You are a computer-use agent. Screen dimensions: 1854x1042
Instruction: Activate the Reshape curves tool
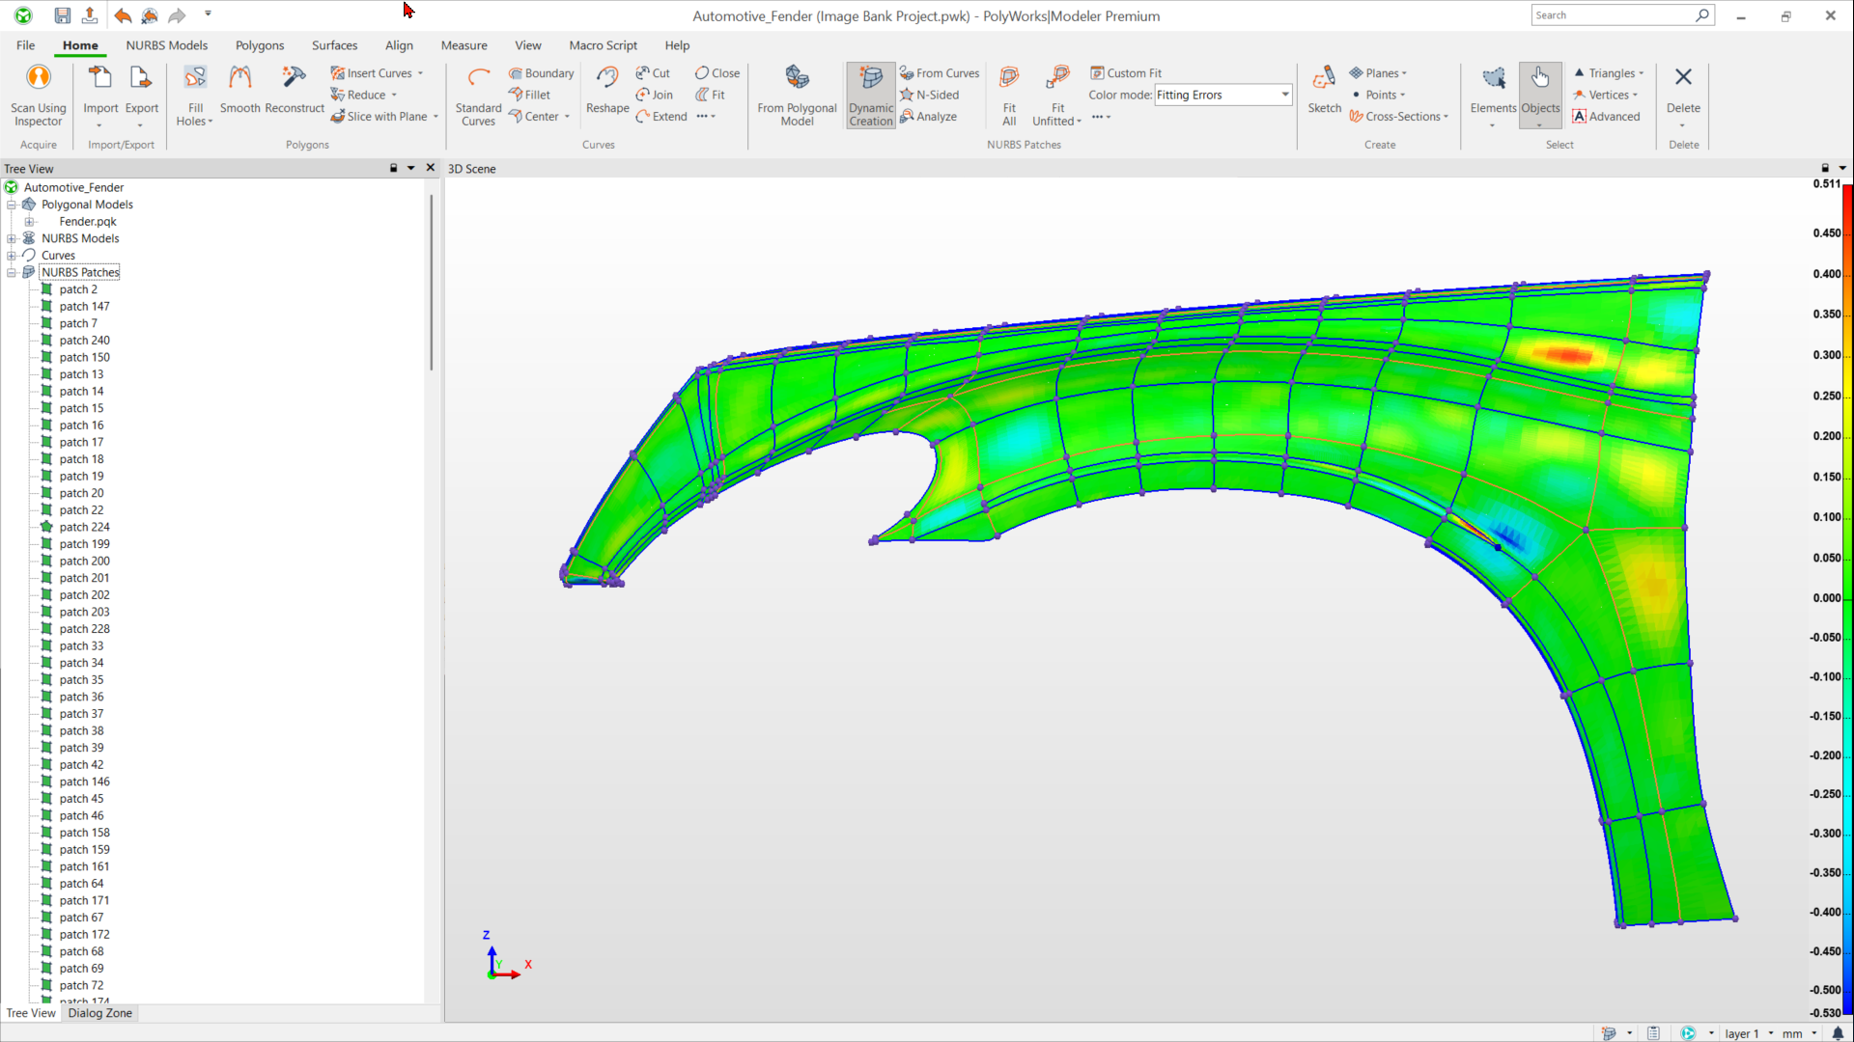pyautogui.click(x=606, y=78)
